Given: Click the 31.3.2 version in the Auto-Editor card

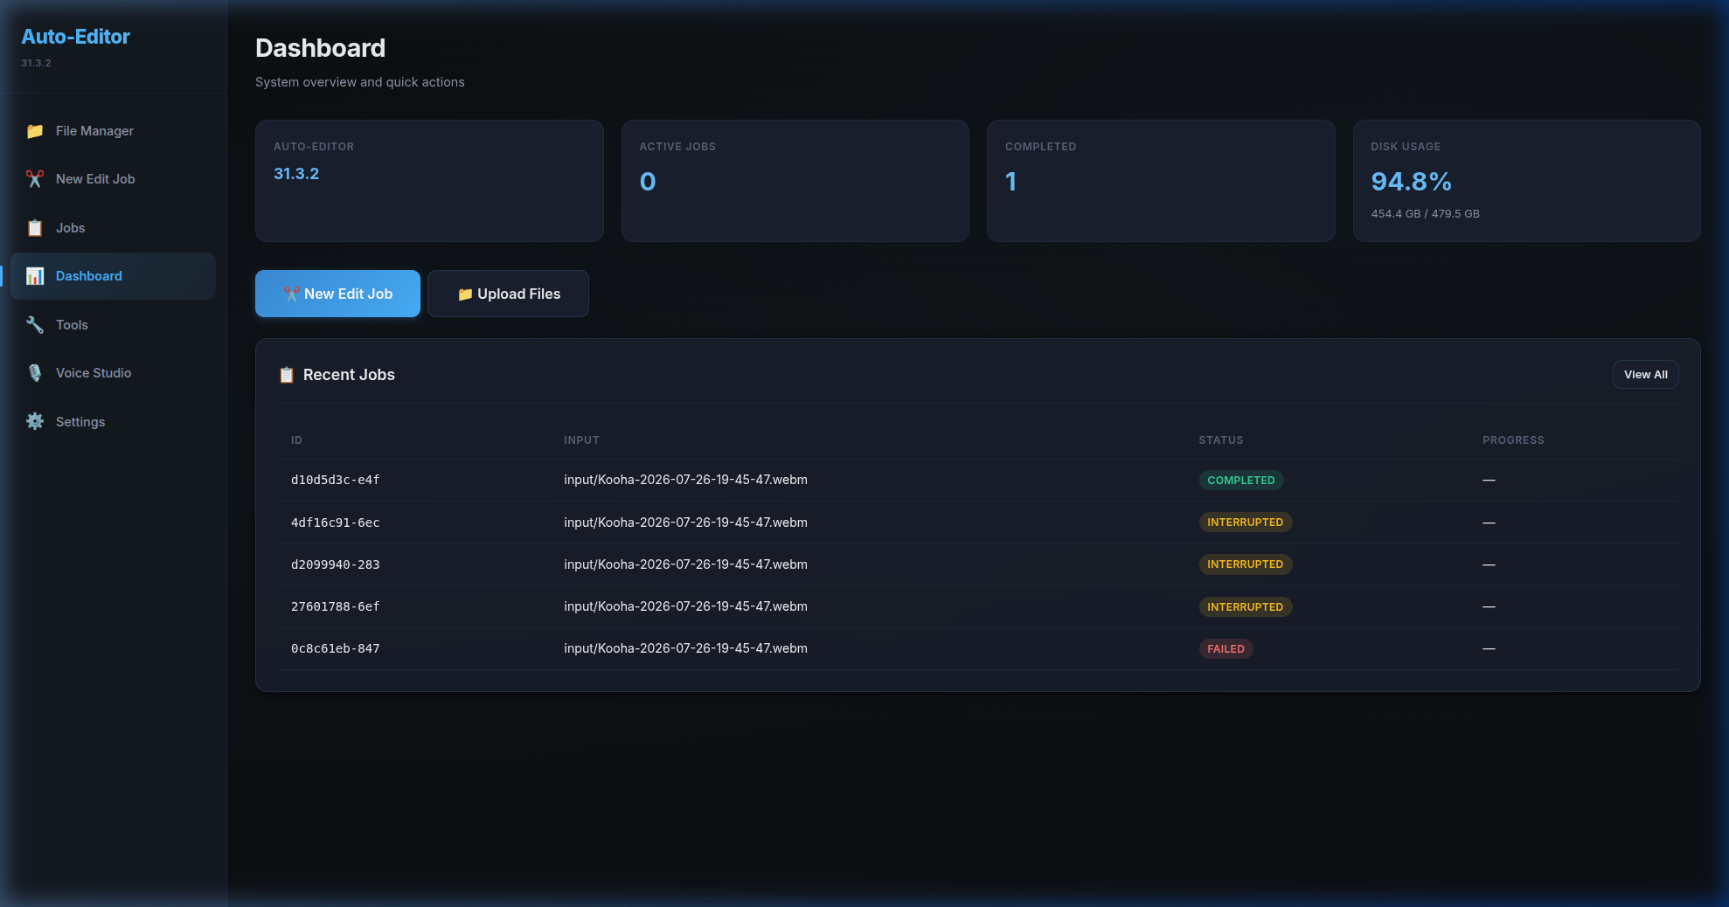Looking at the screenshot, I should [x=296, y=174].
